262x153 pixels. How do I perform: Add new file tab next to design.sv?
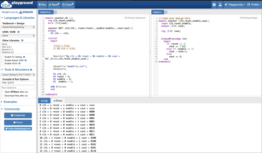tap(166, 12)
